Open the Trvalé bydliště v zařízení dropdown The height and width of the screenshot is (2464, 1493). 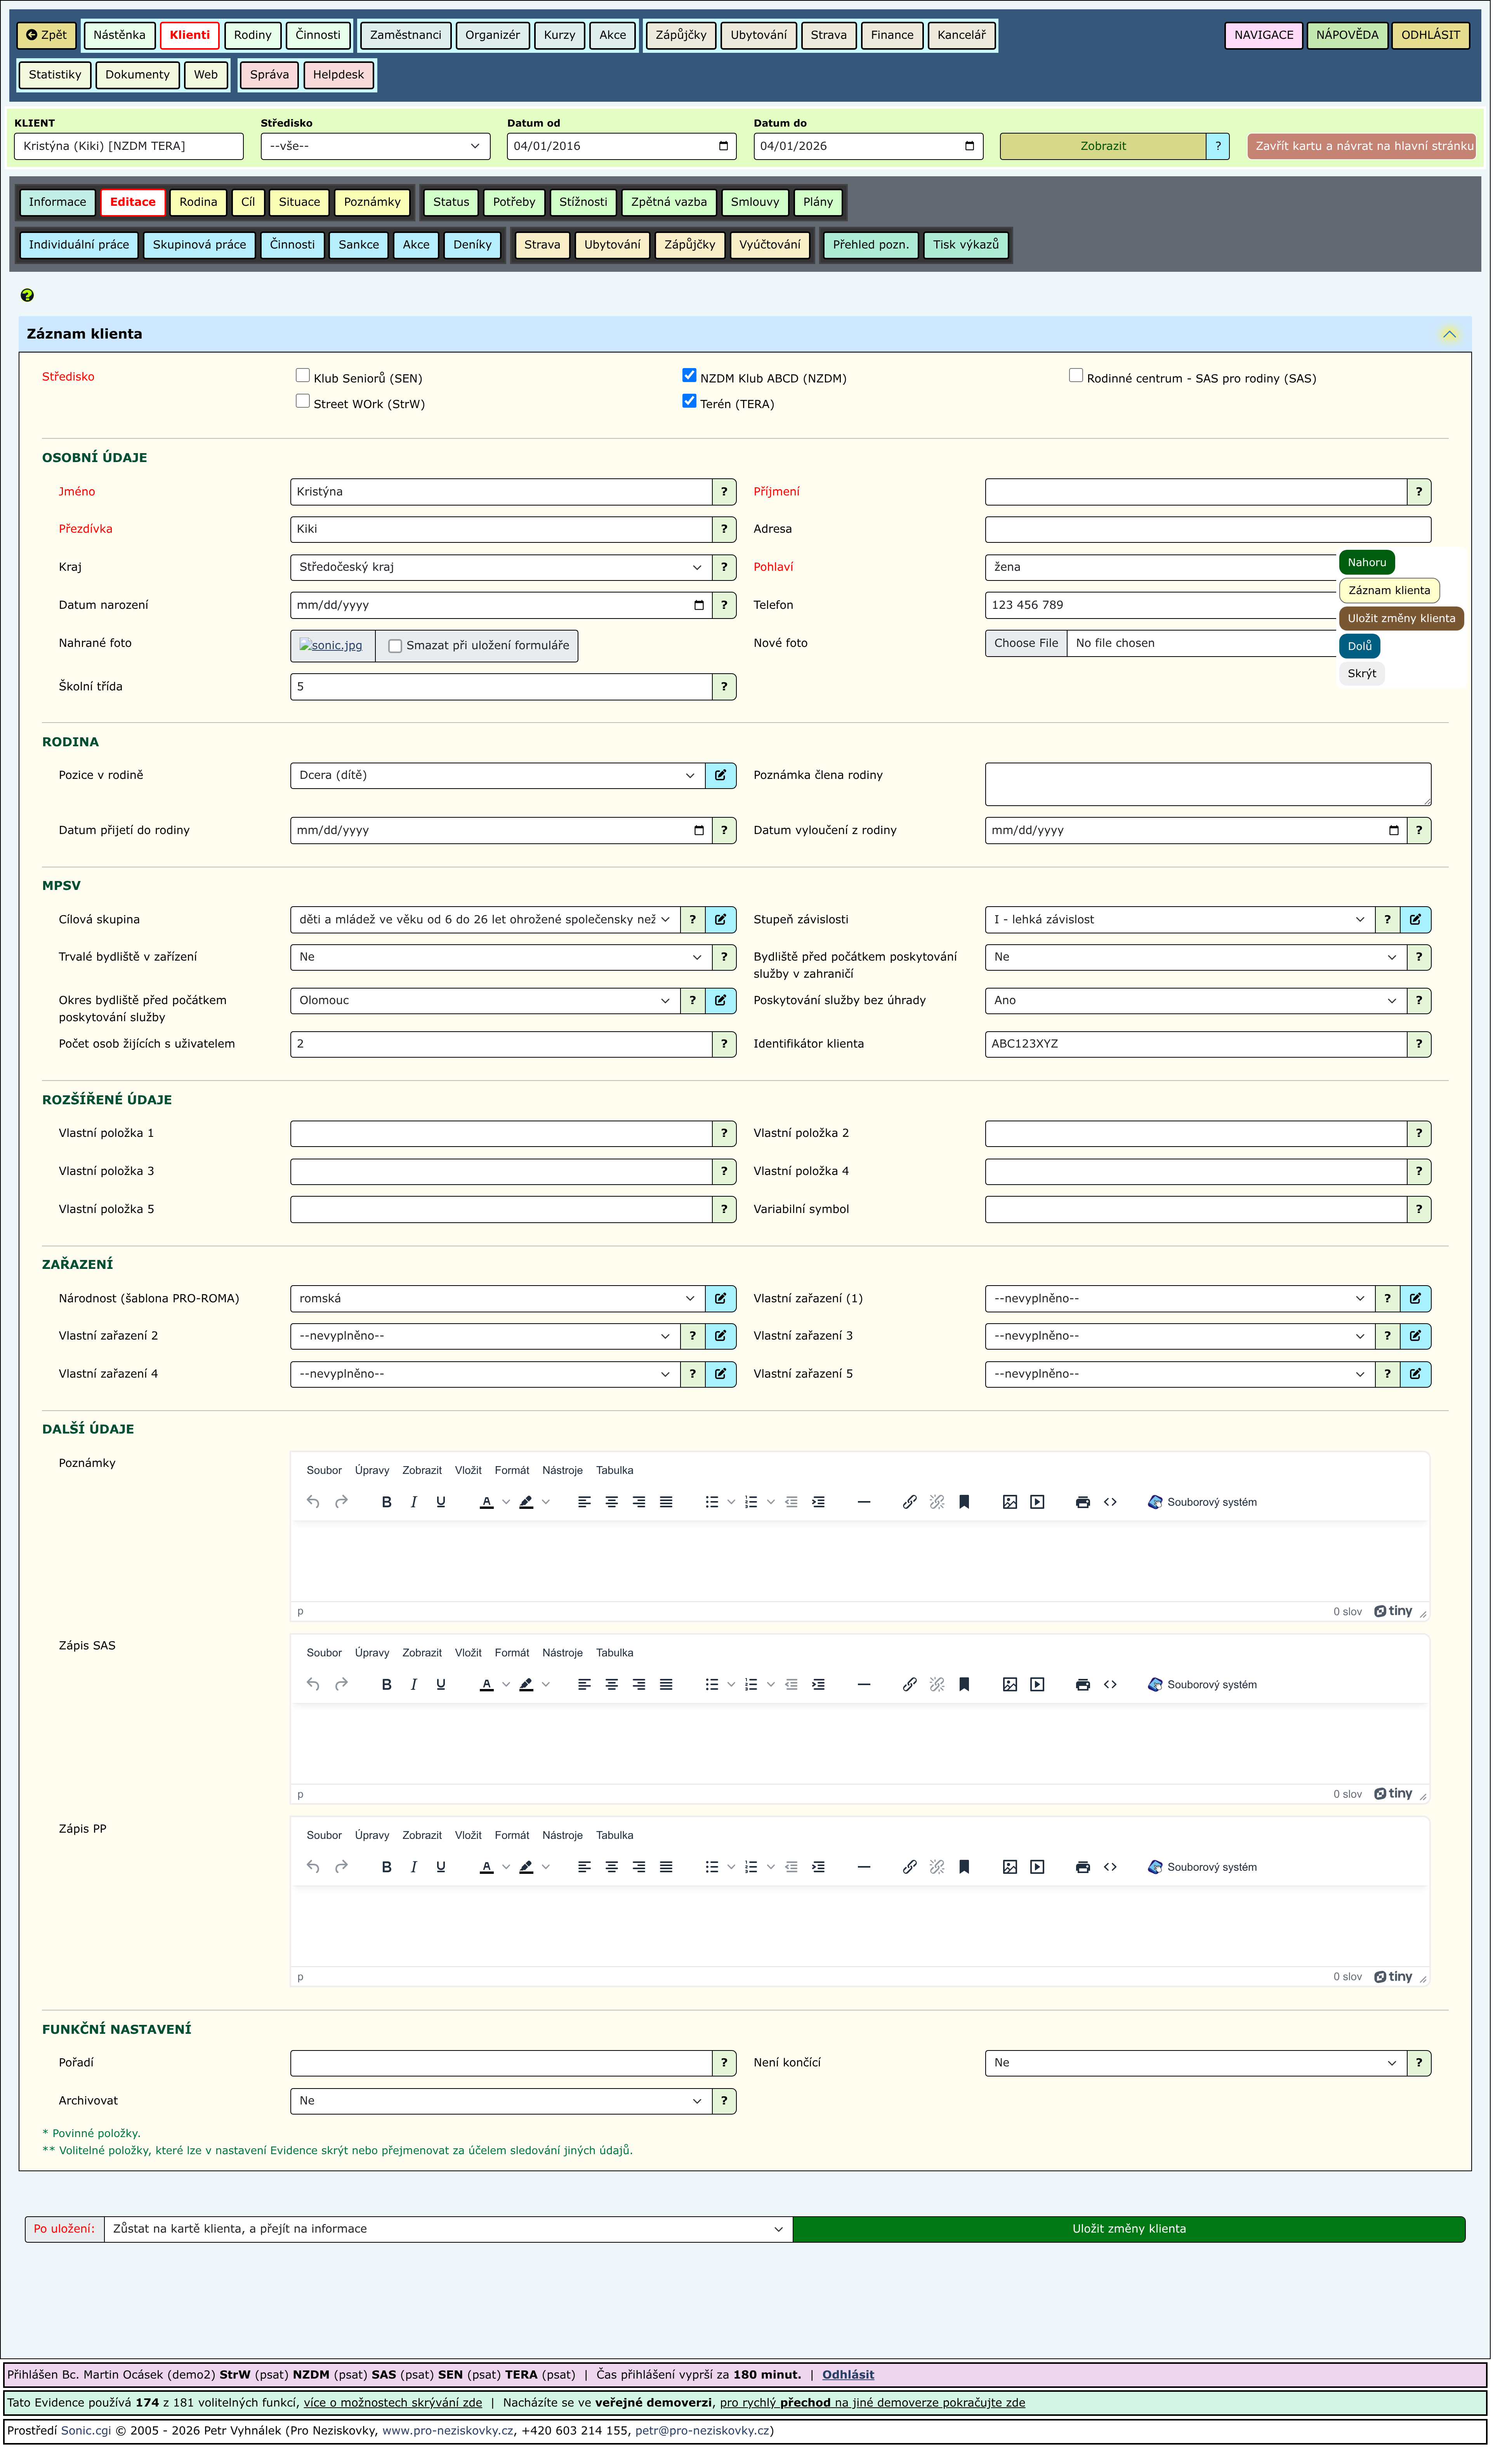click(x=501, y=958)
